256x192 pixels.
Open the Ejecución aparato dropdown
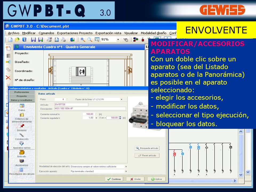click(126, 171)
